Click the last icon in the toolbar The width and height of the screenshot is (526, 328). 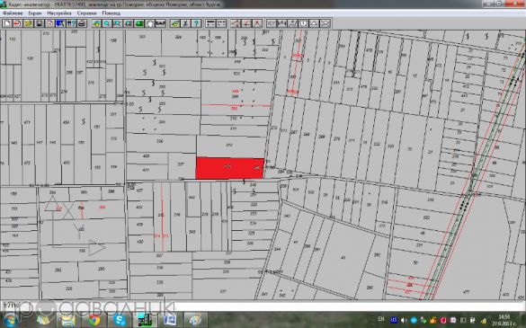point(325,23)
